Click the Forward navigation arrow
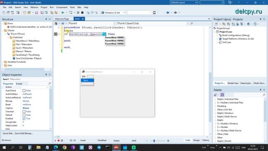The image size is (268, 151). coord(175,13)
